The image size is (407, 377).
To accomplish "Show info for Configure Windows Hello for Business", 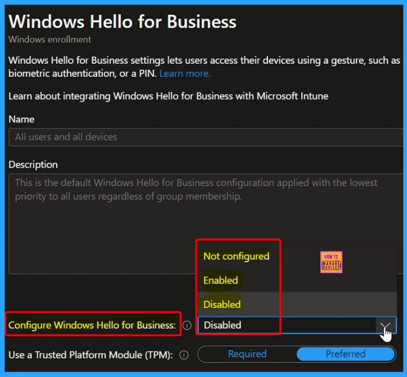I will [x=187, y=325].
